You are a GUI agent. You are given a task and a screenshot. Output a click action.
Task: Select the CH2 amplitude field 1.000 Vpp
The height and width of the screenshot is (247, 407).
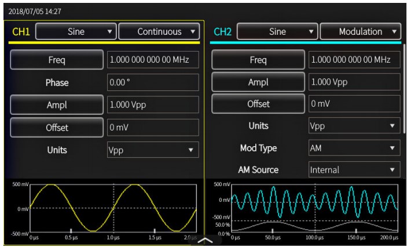[354, 82]
